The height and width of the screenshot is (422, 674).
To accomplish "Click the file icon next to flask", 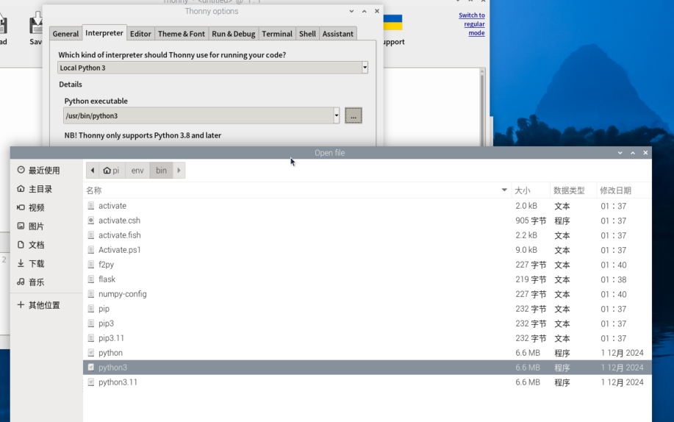I will pos(90,279).
